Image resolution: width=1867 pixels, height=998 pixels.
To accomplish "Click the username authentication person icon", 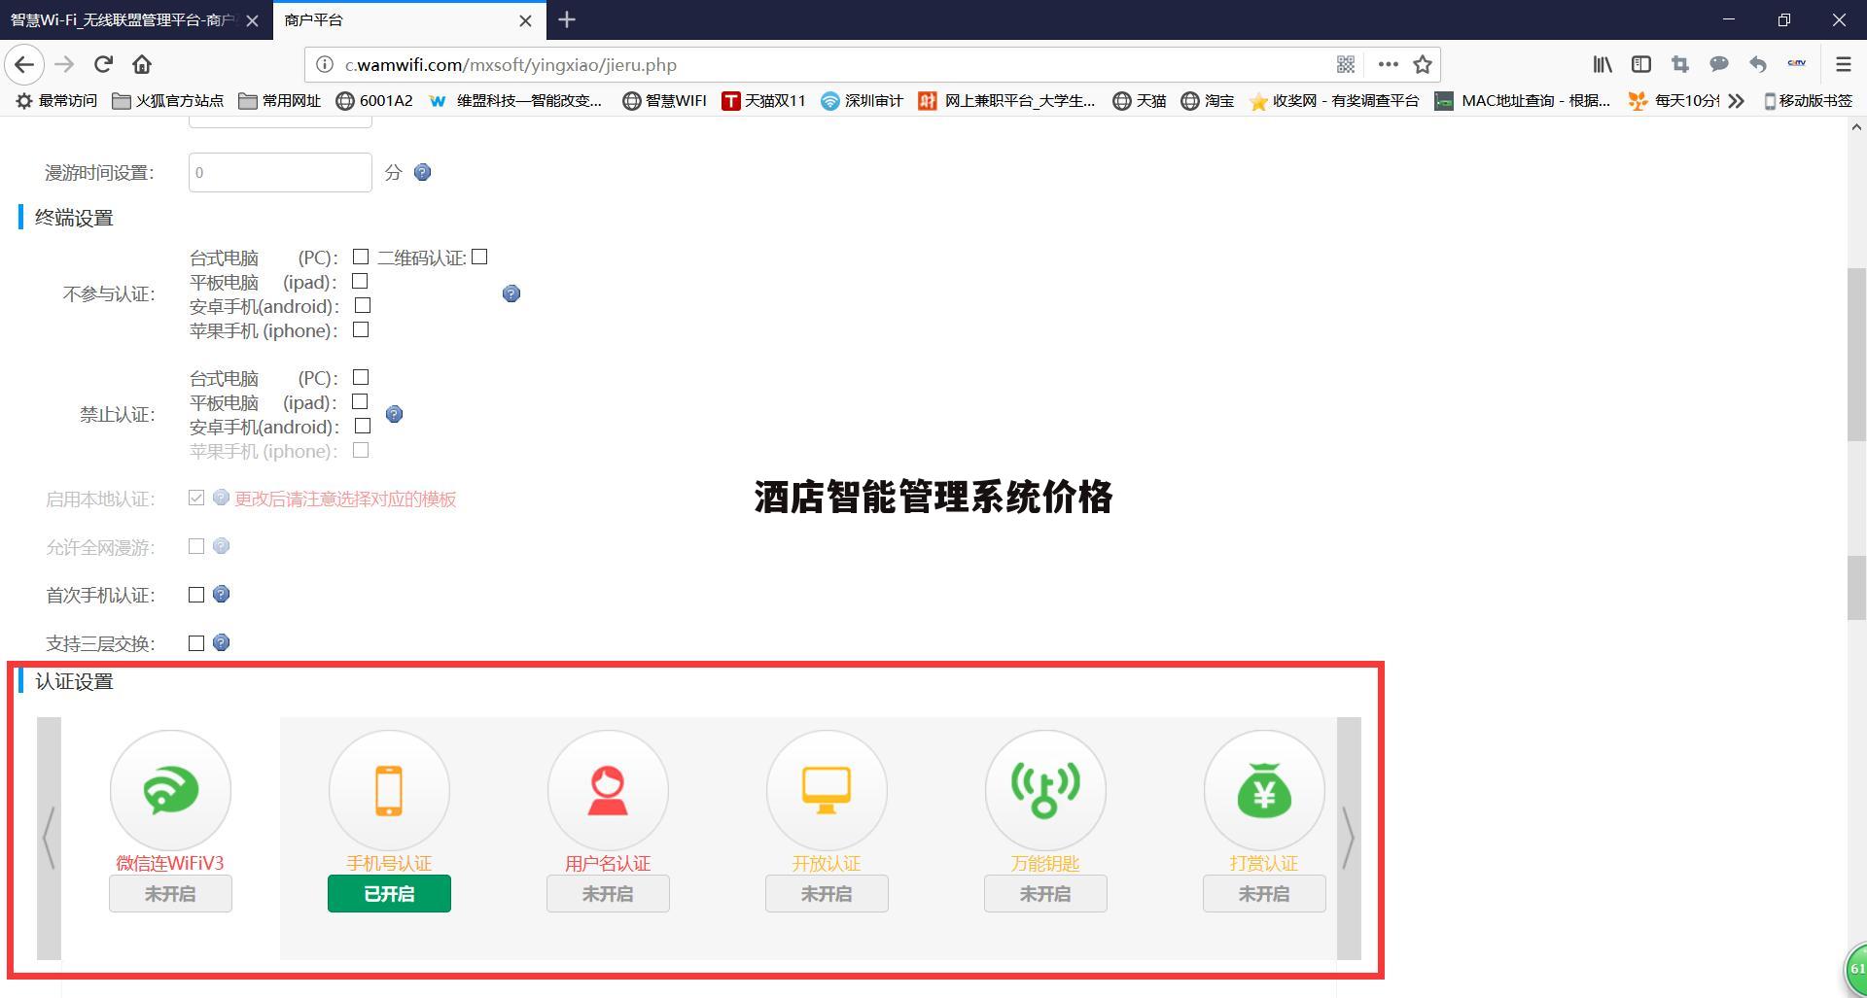I will pos(608,790).
